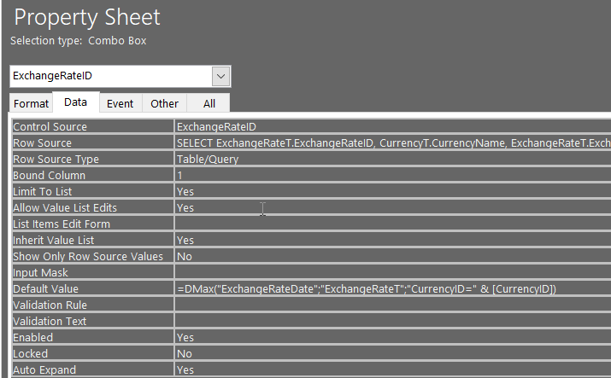The height and width of the screenshot is (378, 611).
Task: Click the empty List Items Edit Form field
Action: pyautogui.click(x=392, y=224)
